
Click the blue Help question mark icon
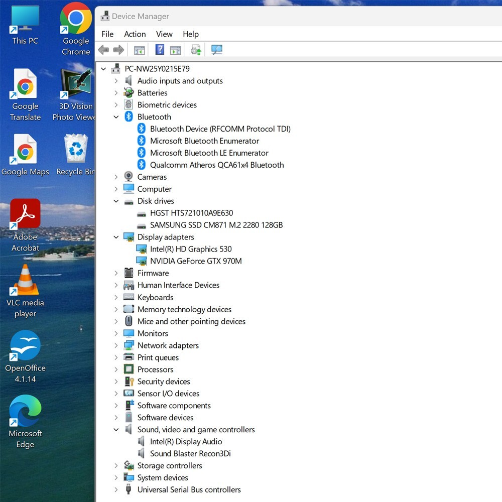click(160, 50)
